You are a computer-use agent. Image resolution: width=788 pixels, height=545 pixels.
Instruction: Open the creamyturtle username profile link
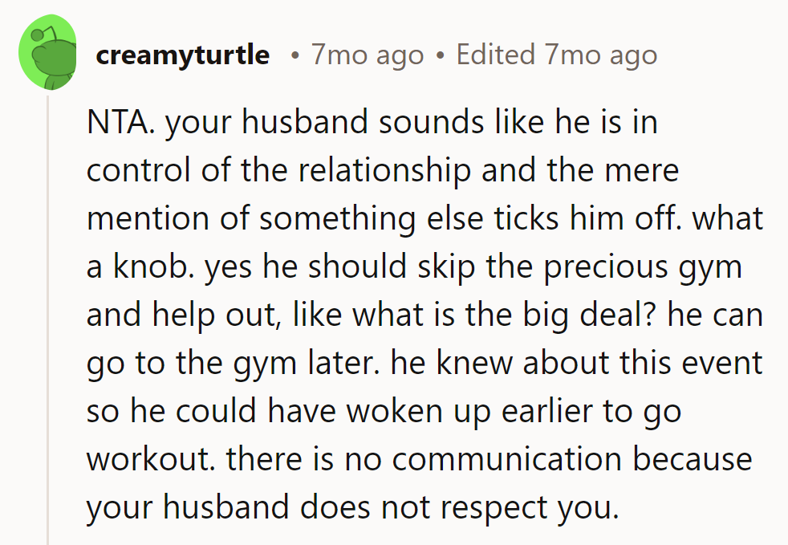coord(182,55)
